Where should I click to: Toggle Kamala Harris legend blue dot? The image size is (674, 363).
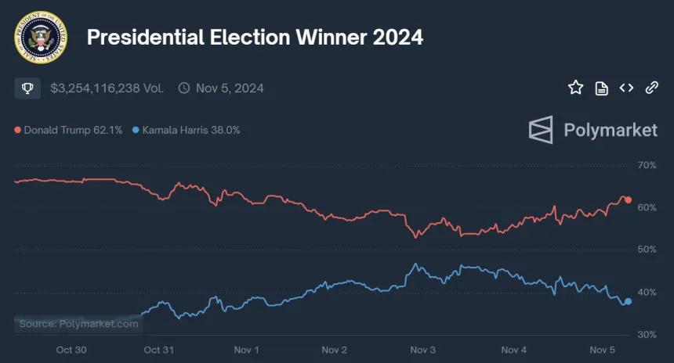click(136, 130)
